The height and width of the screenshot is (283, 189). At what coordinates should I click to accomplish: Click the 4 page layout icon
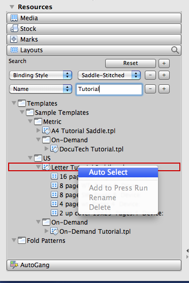pos(54,204)
